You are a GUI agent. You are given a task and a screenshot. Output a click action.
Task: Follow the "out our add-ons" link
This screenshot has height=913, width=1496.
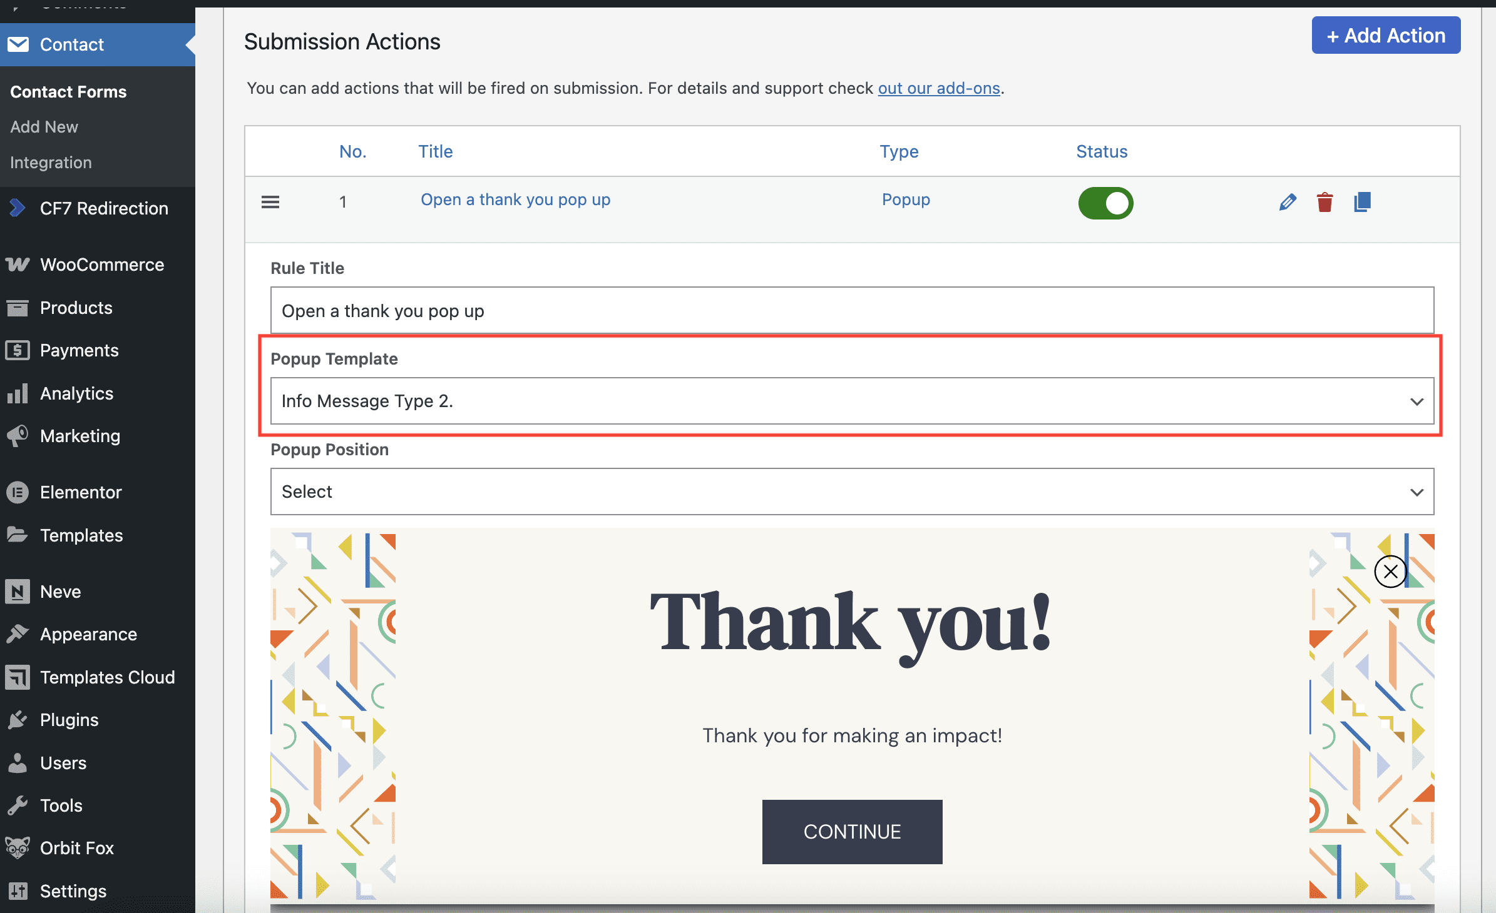(938, 88)
